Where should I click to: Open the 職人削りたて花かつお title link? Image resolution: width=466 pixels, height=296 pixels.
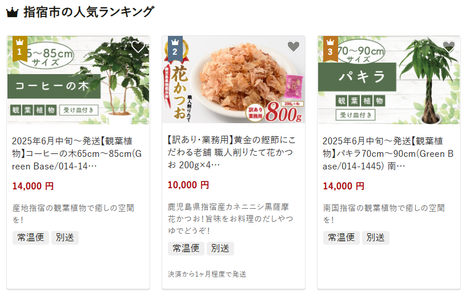pos(231,152)
